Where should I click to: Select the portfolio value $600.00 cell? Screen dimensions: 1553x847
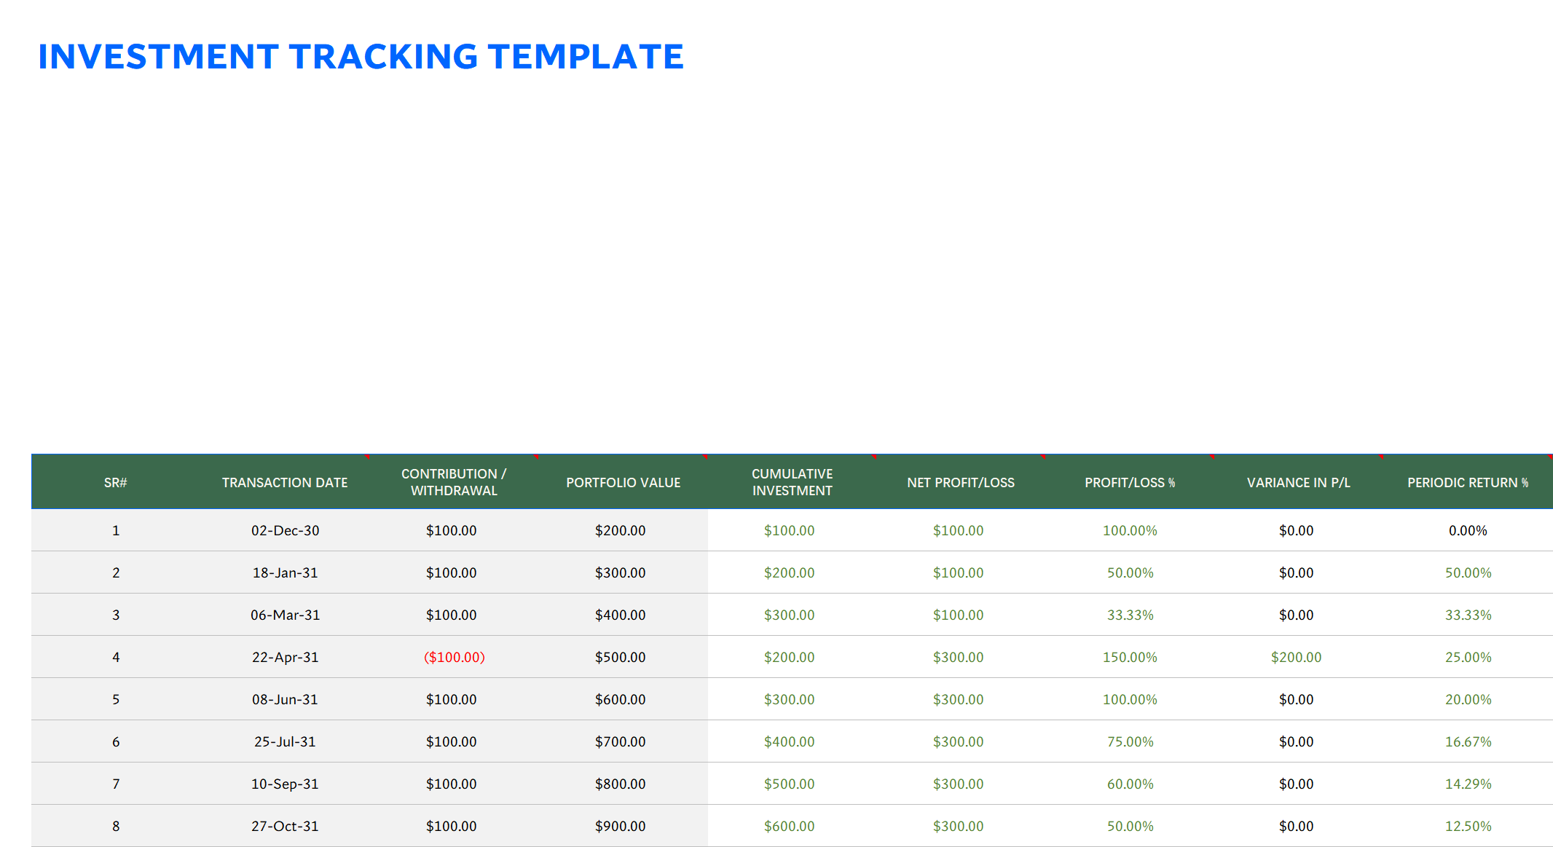[623, 699]
